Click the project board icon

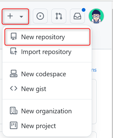coord(14,125)
